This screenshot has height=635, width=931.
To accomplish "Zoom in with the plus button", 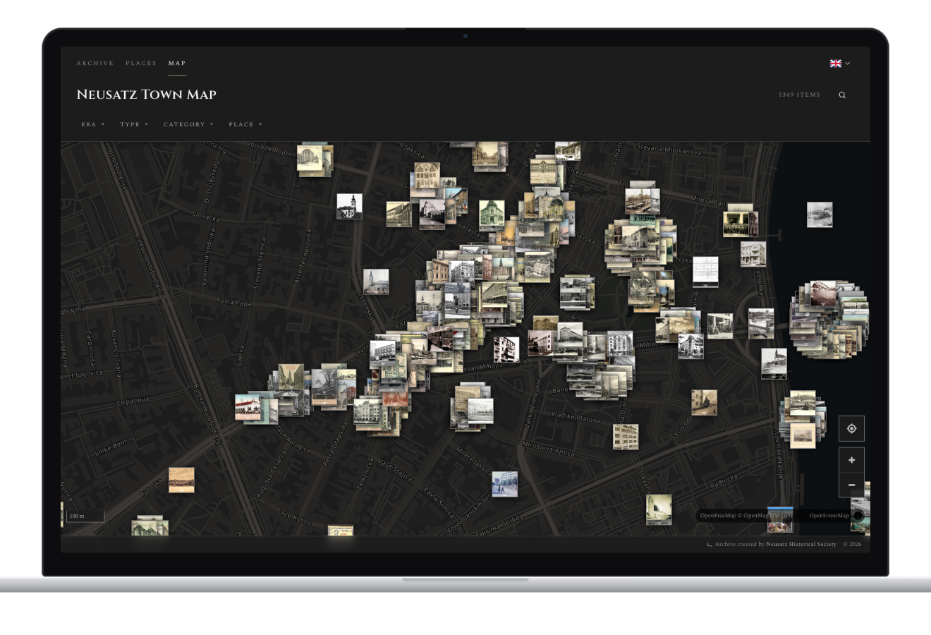I will tap(851, 460).
